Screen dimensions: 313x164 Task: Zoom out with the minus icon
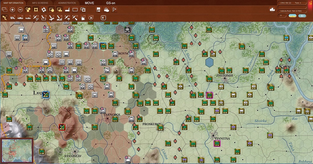[x=20, y=9]
